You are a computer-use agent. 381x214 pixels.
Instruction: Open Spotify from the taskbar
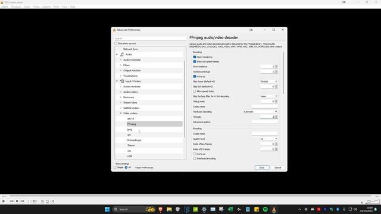(265, 209)
